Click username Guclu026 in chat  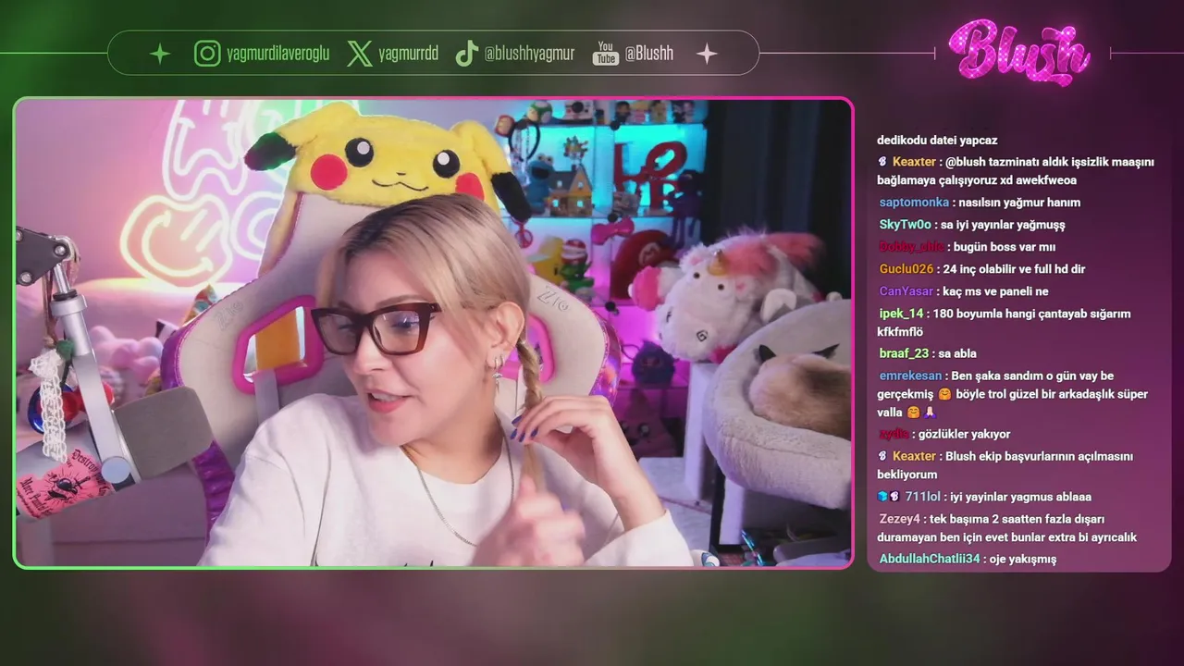(906, 269)
